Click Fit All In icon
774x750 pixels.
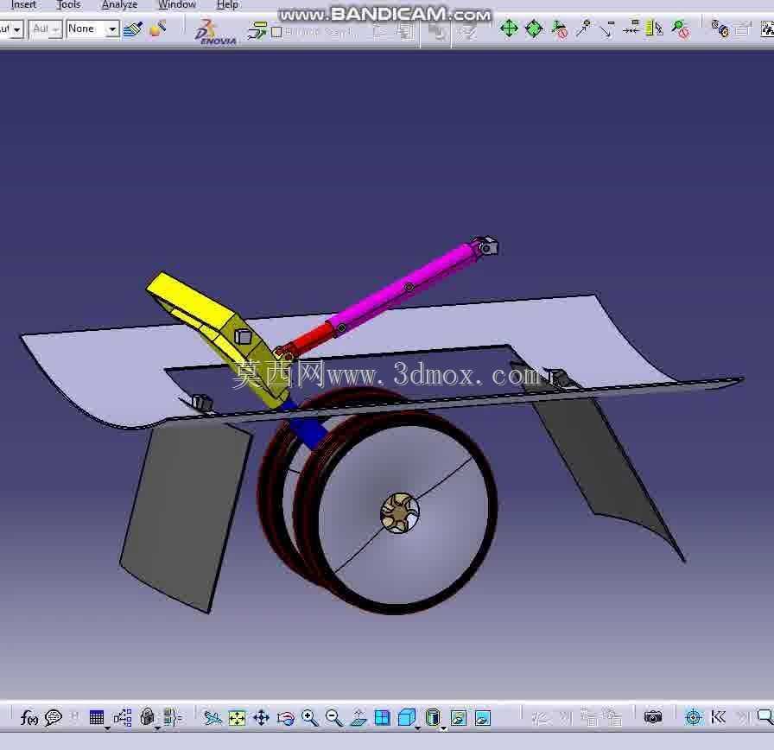[x=237, y=718]
